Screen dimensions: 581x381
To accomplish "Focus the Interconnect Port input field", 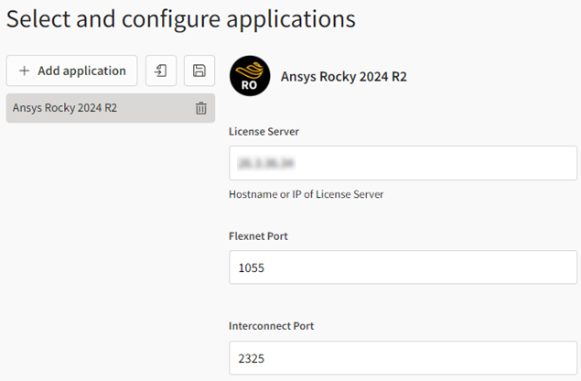I will coord(403,358).
